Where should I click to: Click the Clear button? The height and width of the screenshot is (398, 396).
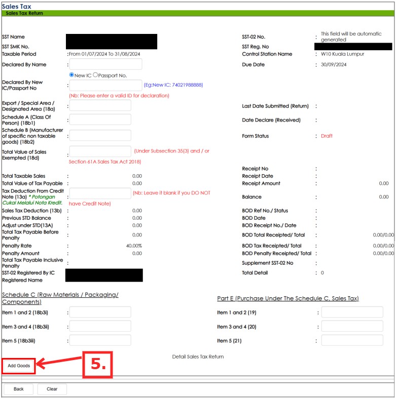pos(52,389)
